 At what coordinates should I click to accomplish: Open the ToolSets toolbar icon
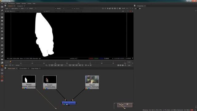pyautogui.click(x=2, y=56)
